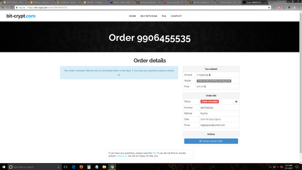
Task: Click the 'contact us' link in the footer note
Action: coord(122,156)
